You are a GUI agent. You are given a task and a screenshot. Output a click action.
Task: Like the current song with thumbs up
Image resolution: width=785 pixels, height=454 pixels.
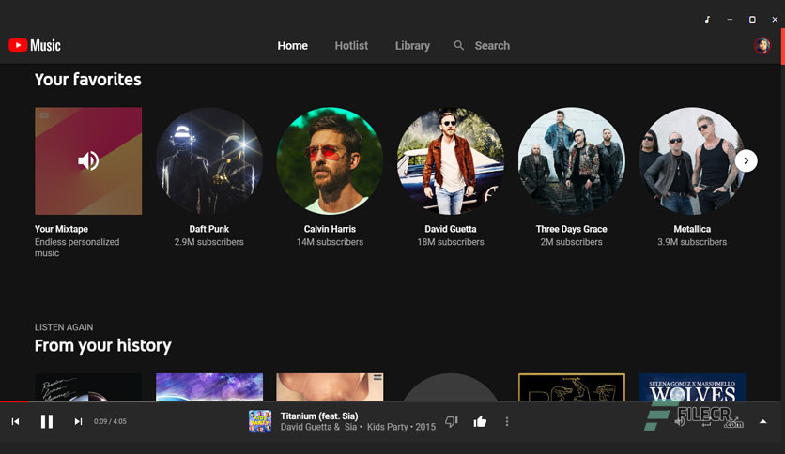click(x=480, y=422)
